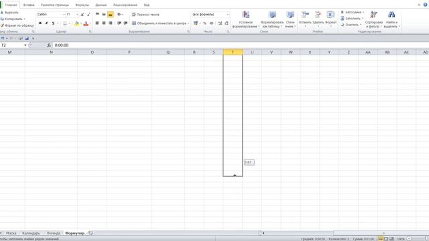Open the Calibri font name dropdown
The image size is (429, 241).
click(64, 15)
